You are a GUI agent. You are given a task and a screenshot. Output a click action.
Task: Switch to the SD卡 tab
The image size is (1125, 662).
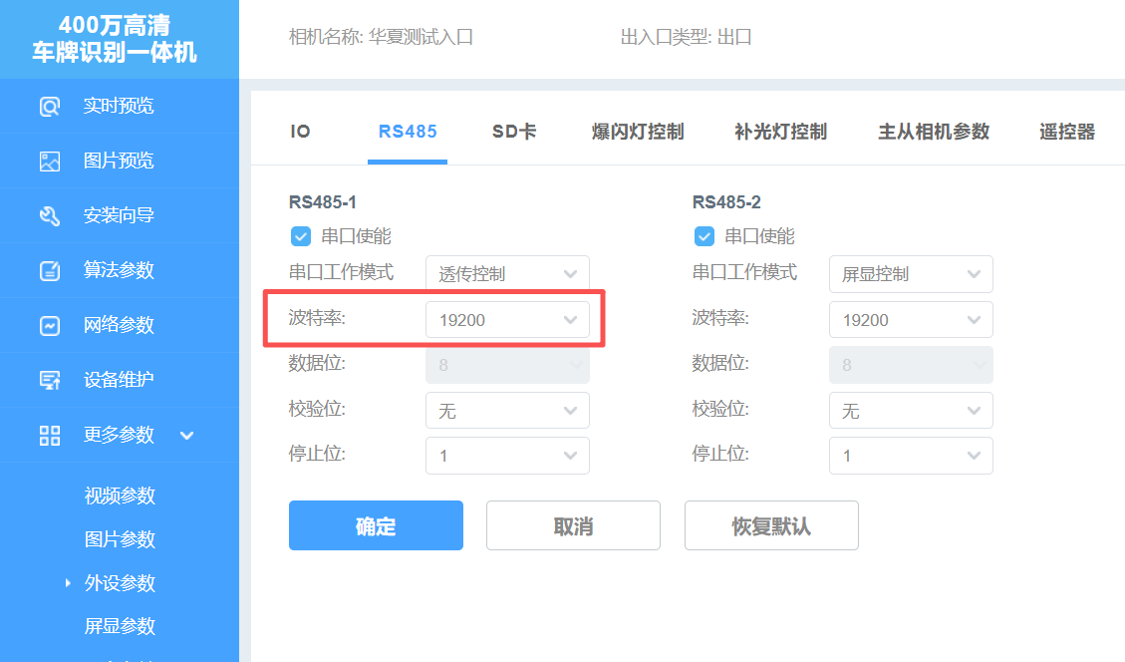[514, 132]
